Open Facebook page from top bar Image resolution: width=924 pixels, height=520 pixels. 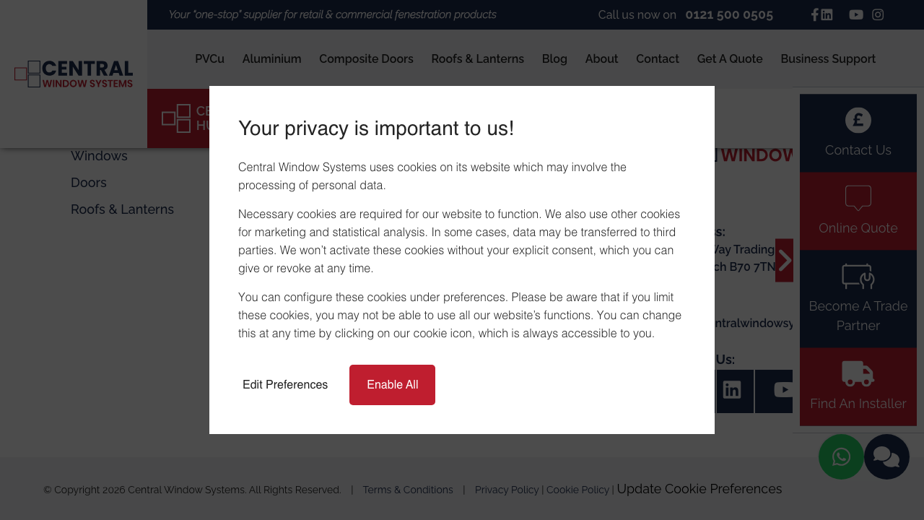coord(814,14)
